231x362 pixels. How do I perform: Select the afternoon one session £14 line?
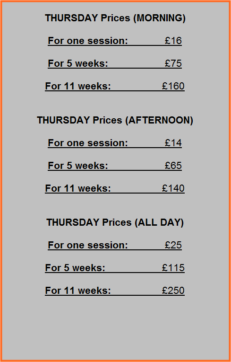(x=115, y=143)
